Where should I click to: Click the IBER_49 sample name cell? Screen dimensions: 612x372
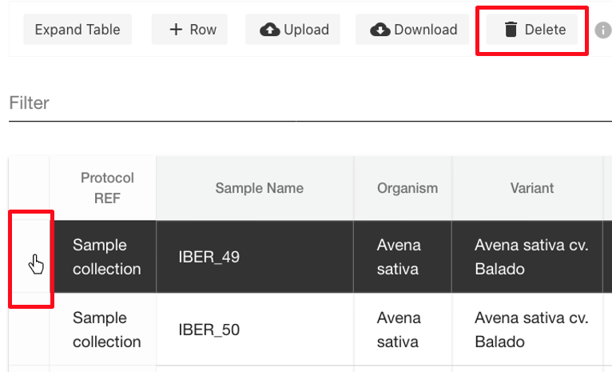point(255,257)
